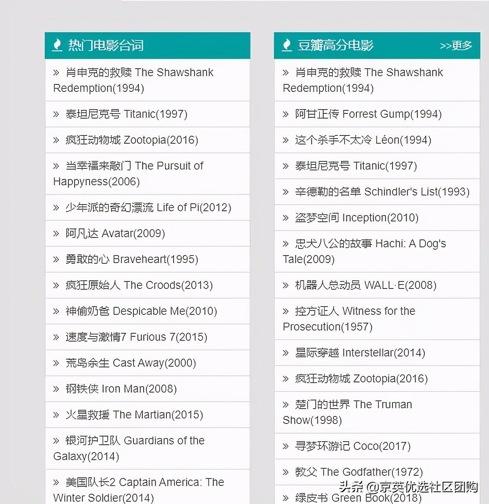Click the 热门电影台词 section title
This screenshot has height=504, width=489.
coord(106,46)
